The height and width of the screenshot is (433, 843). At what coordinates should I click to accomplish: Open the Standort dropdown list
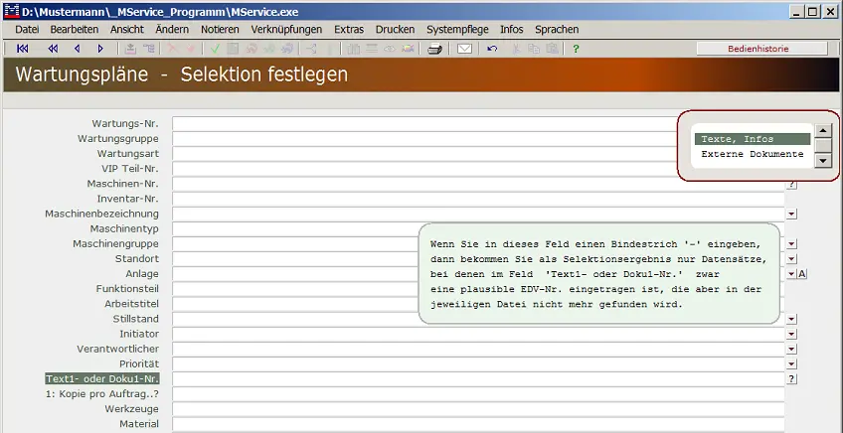pyautogui.click(x=791, y=258)
